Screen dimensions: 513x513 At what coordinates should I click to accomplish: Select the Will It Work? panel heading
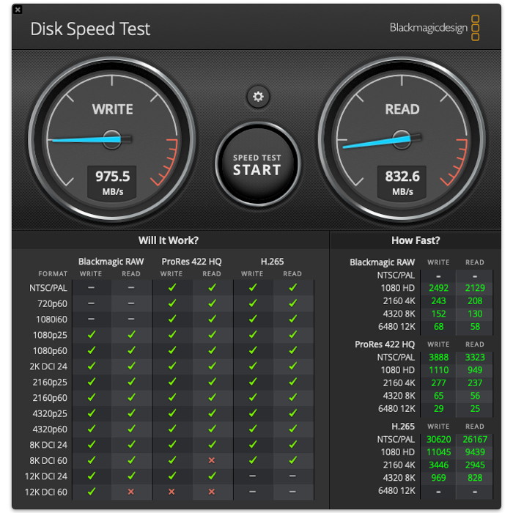point(169,240)
